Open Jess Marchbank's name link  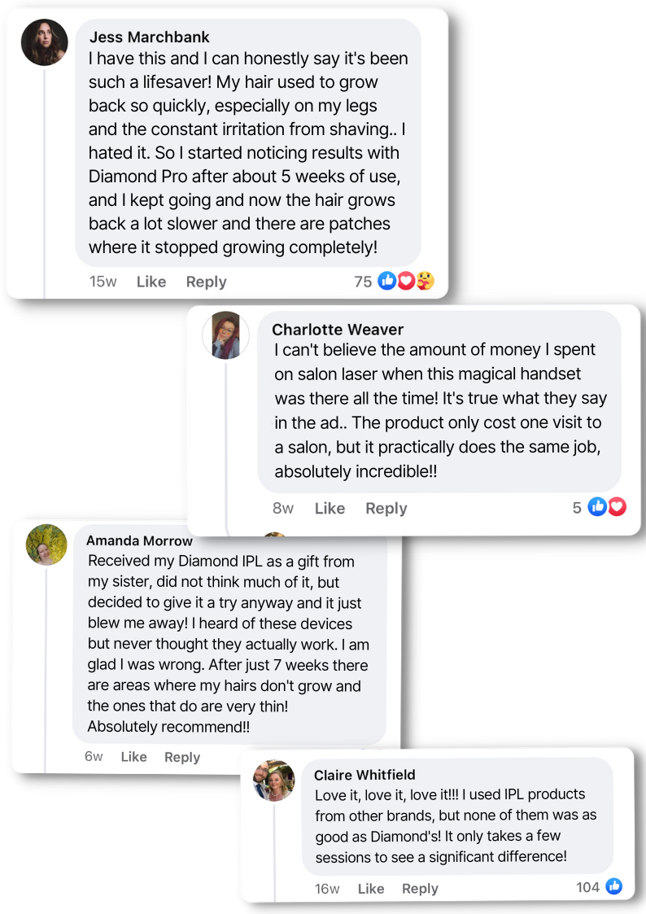click(149, 37)
